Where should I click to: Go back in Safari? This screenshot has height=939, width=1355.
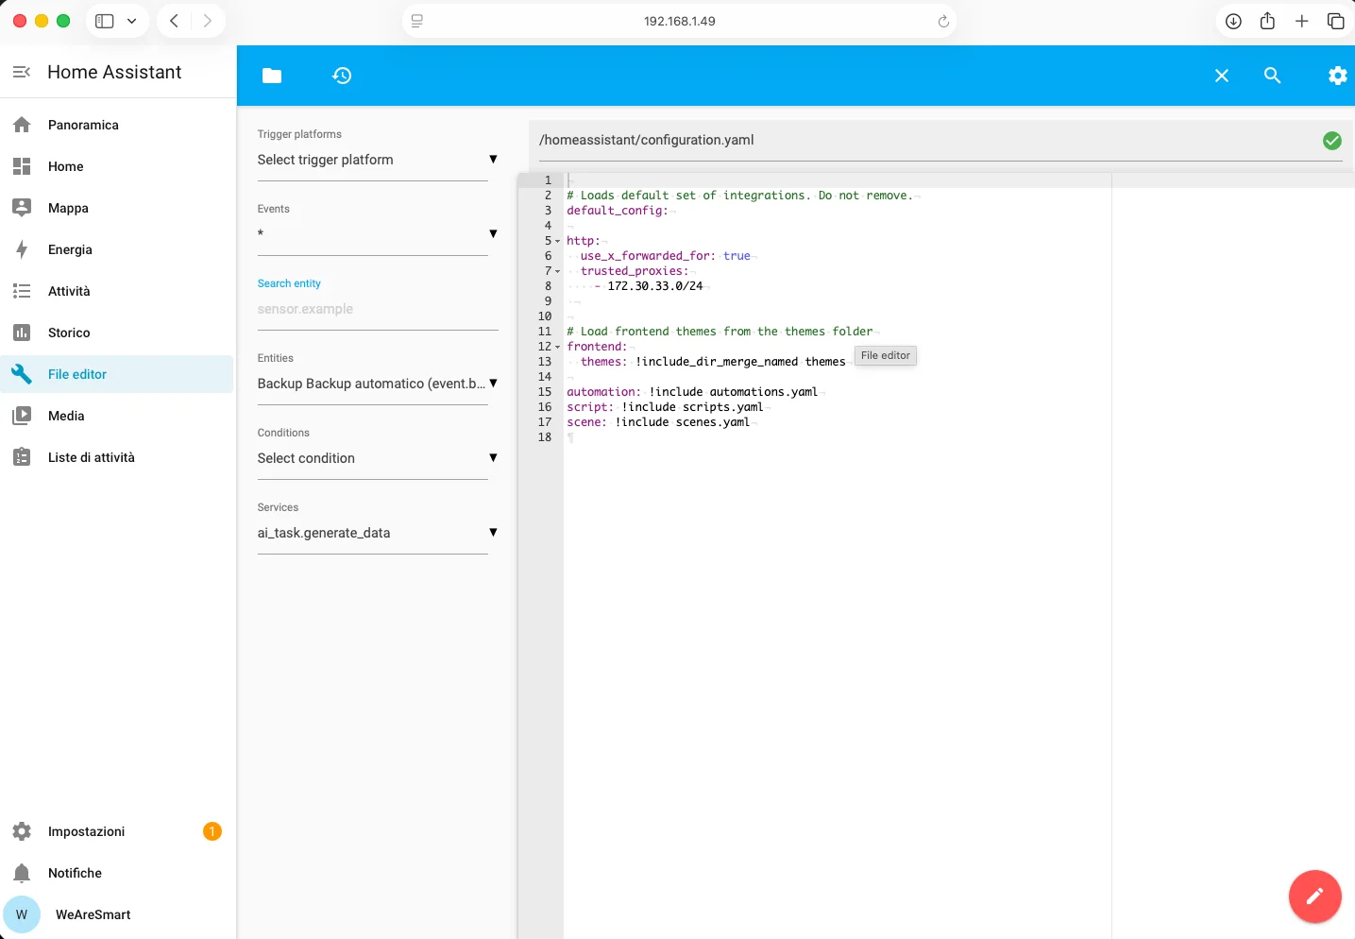(x=174, y=21)
